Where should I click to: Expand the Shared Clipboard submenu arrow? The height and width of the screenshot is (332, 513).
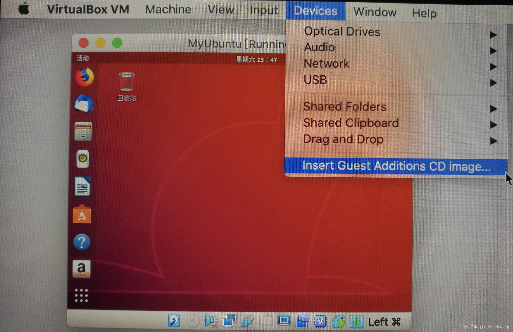[493, 125]
